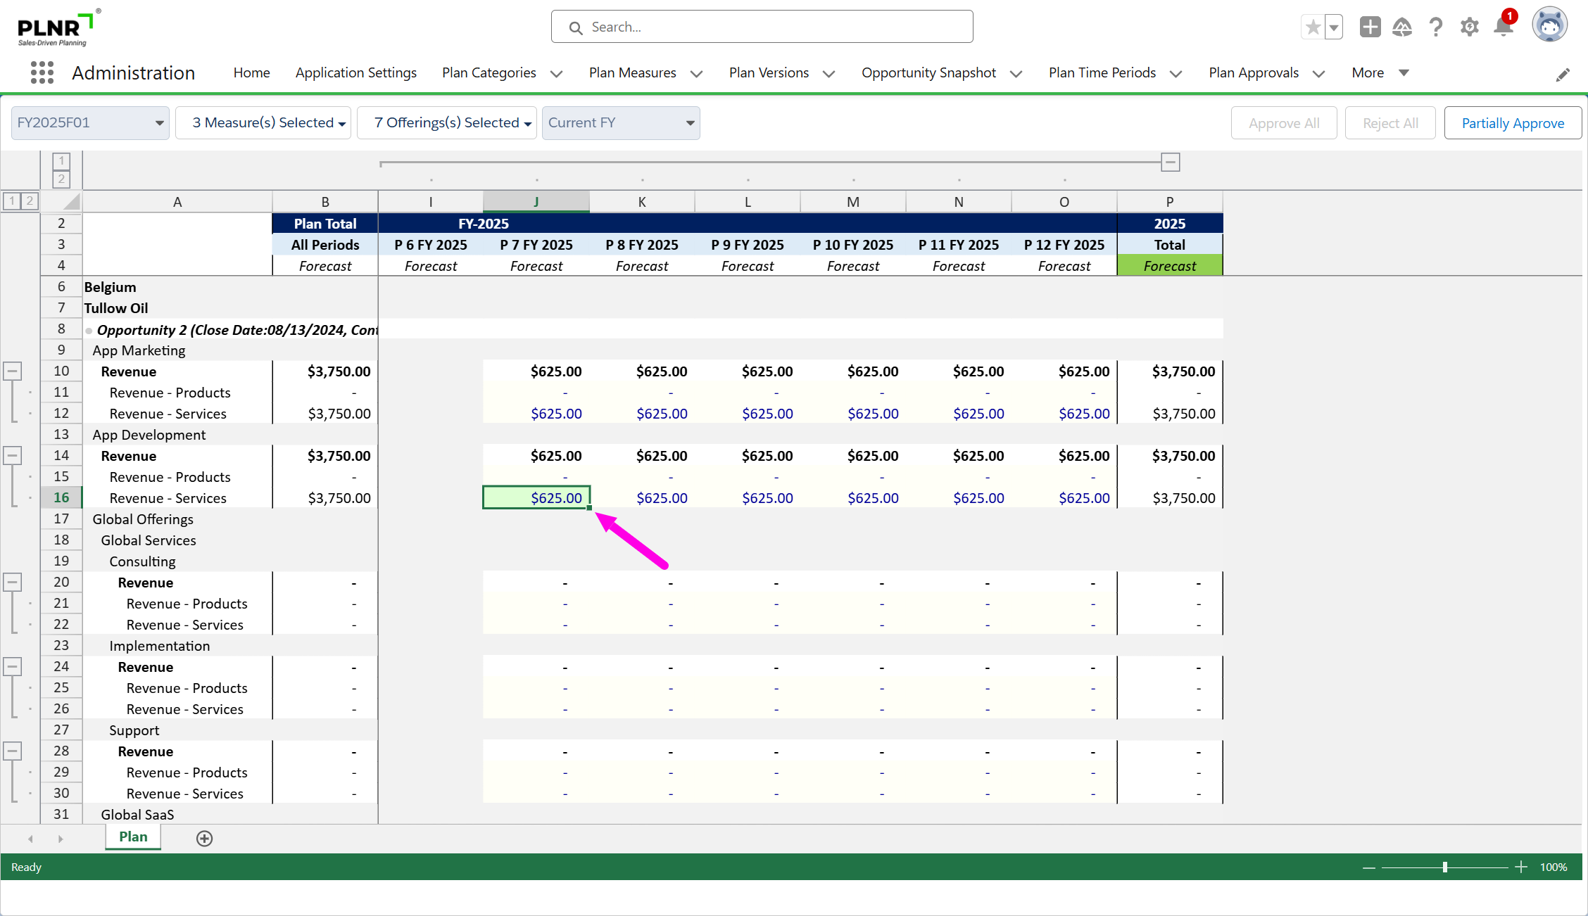Expand the Current FY period dropdown

tap(620, 123)
